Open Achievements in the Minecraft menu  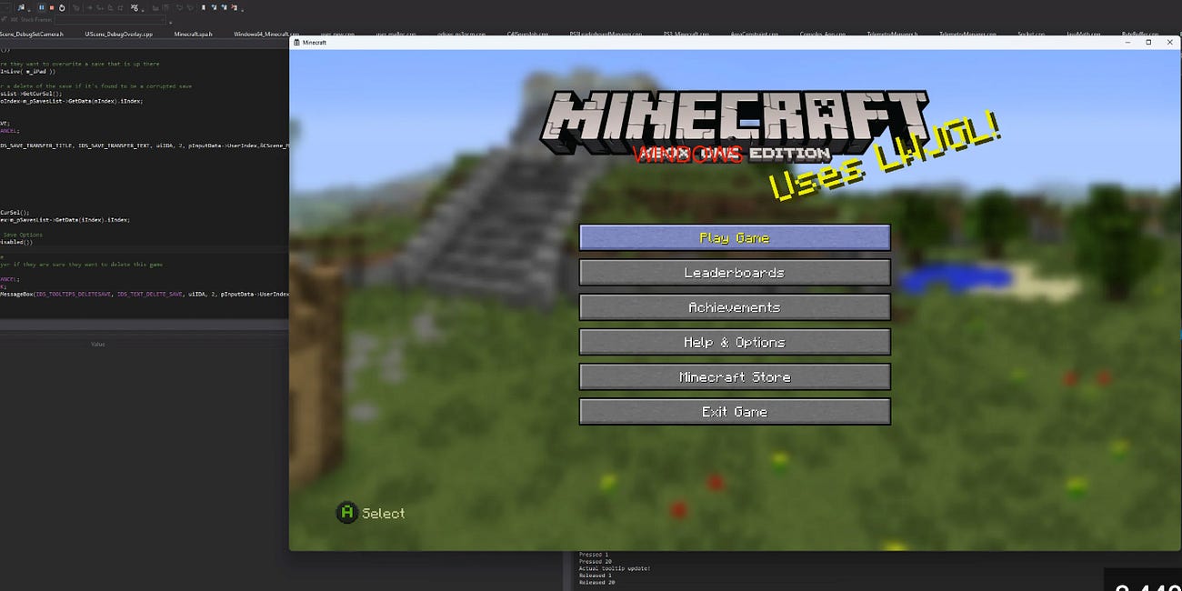pos(735,307)
